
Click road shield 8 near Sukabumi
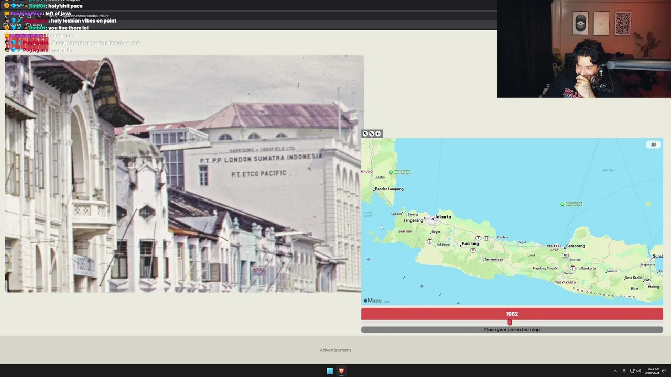coord(430,241)
